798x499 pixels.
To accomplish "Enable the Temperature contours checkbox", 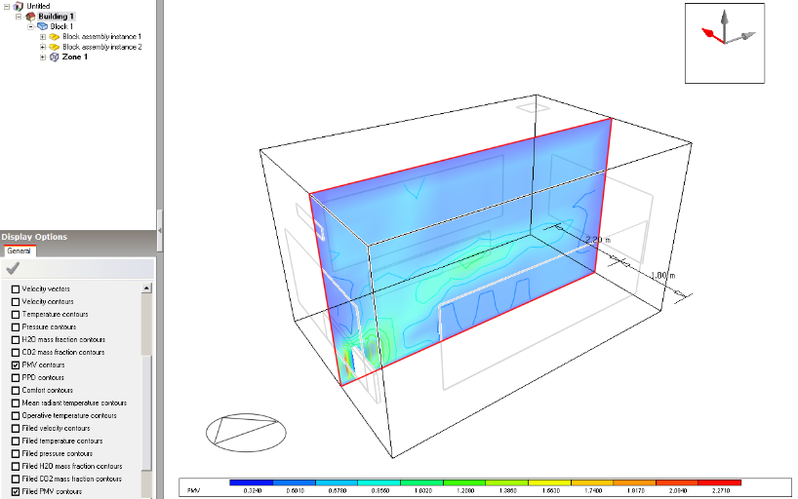I will 14,315.
